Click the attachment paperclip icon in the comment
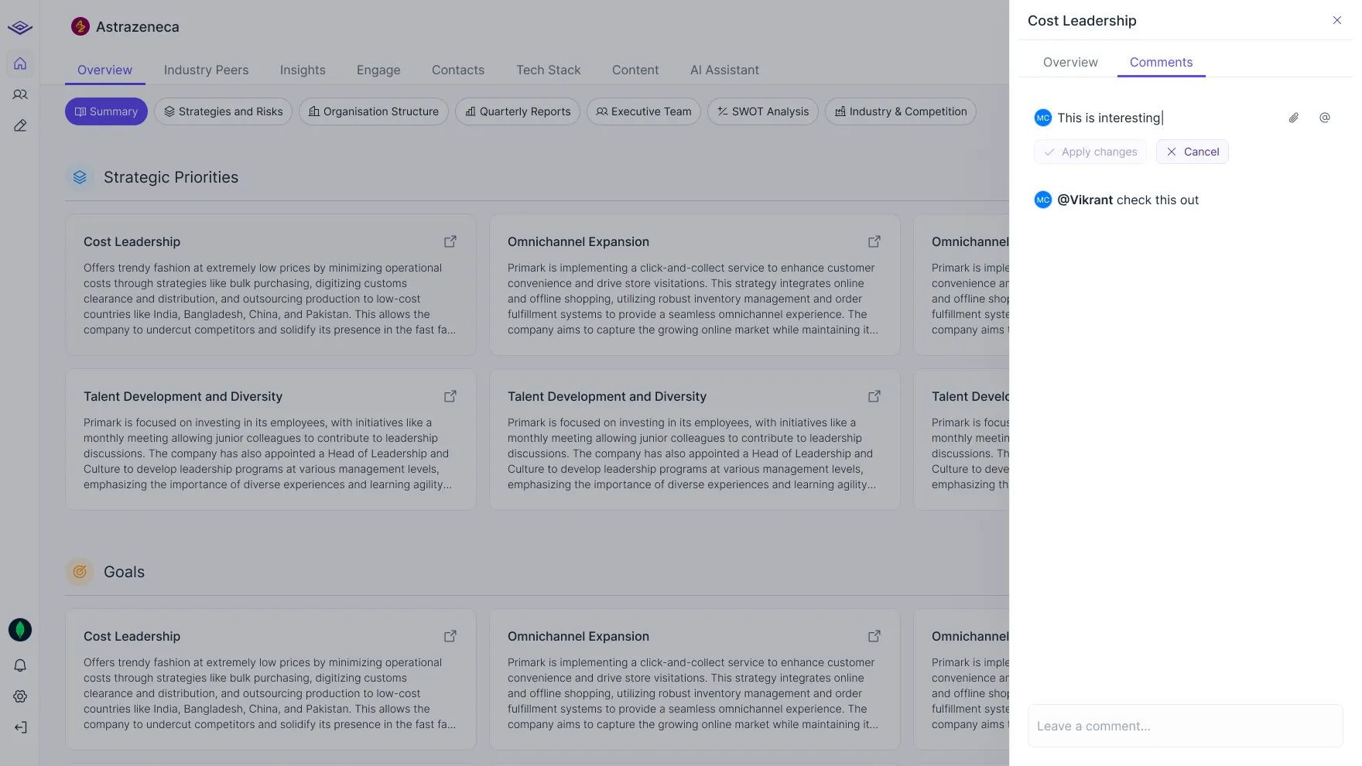Viewport: 1362px width, 766px height. [x=1294, y=118]
